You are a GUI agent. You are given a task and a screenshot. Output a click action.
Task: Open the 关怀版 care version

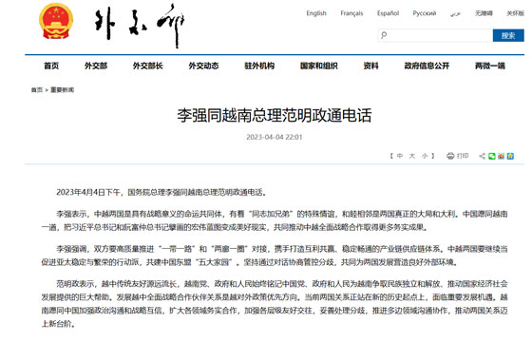click(515, 13)
